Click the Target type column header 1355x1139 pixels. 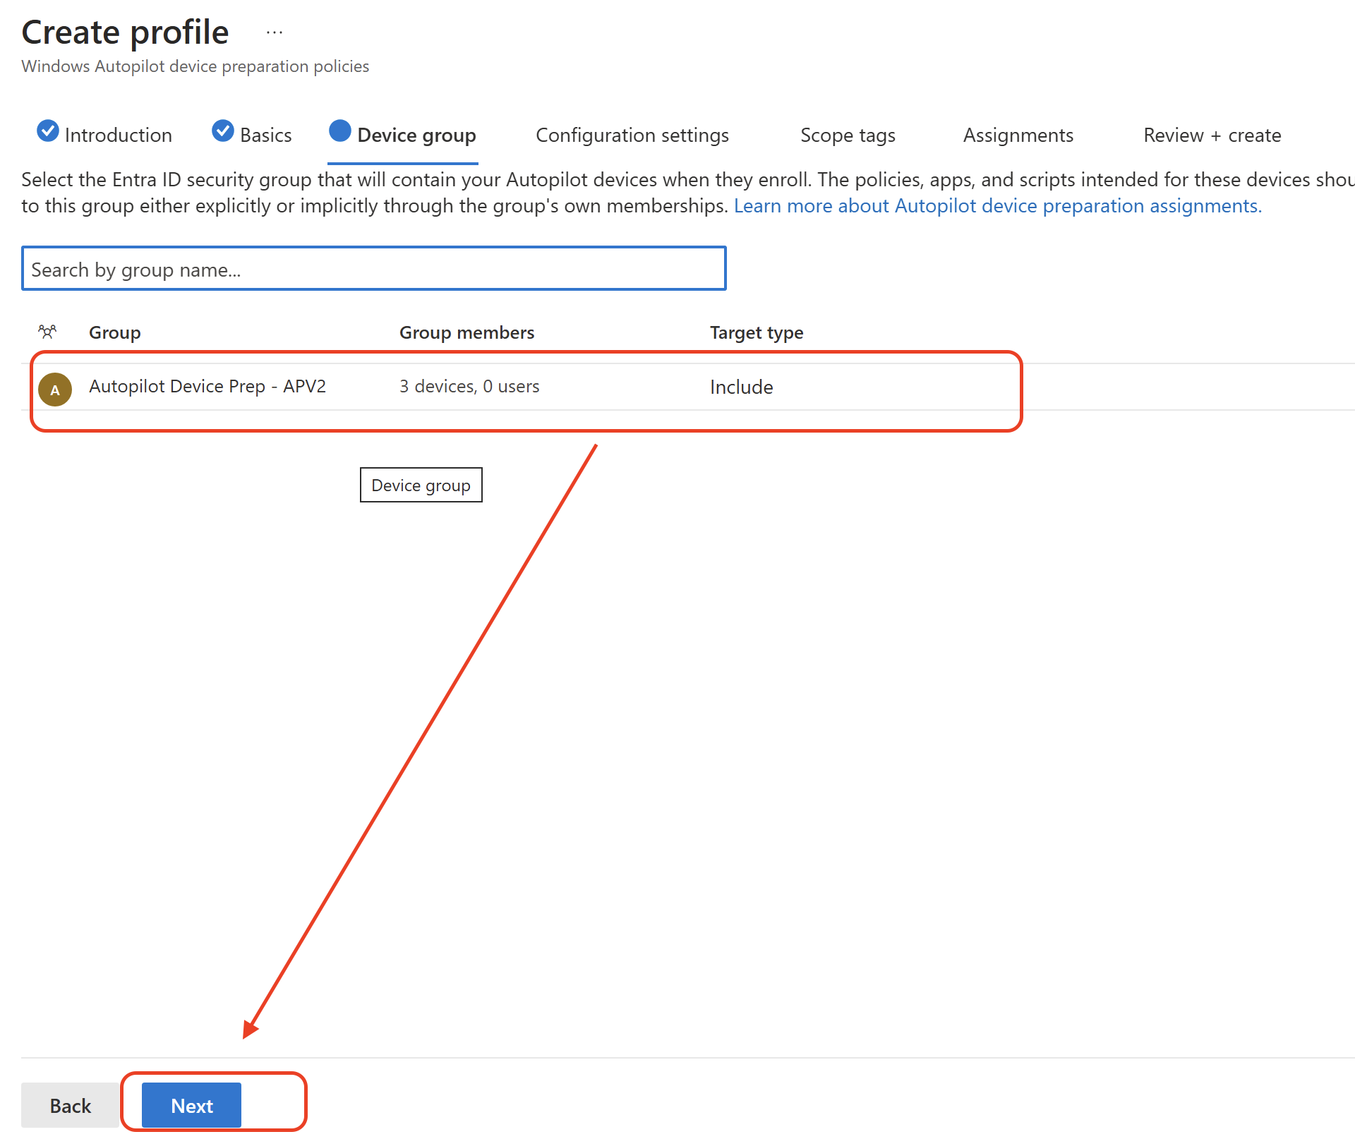coord(756,332)
